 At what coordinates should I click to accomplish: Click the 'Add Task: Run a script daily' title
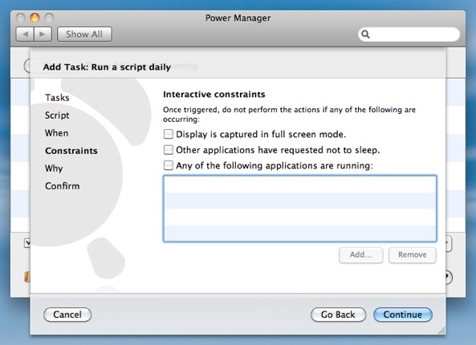(x=107, y=67)
